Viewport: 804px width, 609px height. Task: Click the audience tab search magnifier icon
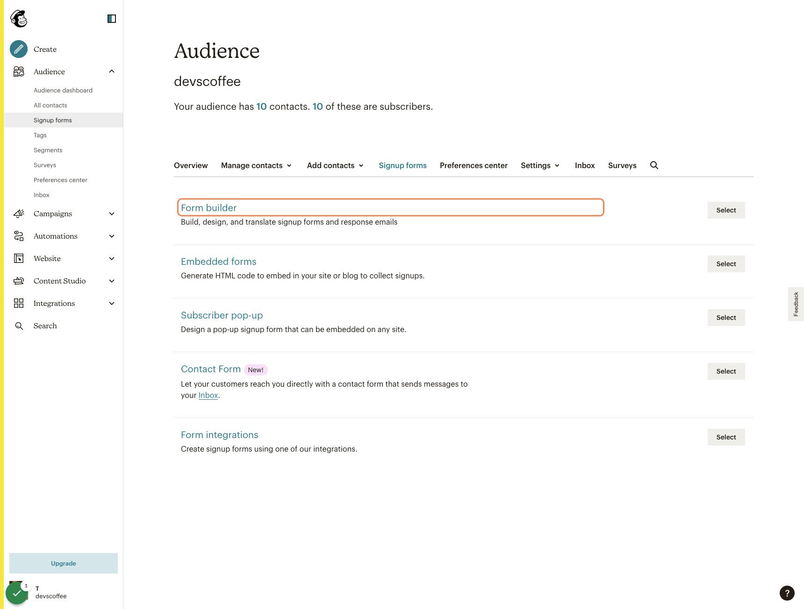pos(654,165)
